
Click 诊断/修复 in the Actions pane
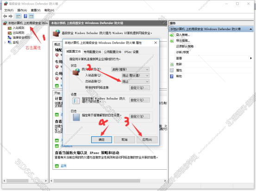[182, 52]
